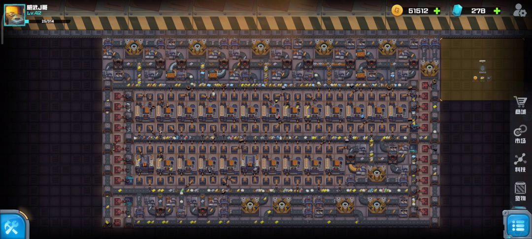Click the blue gem currency icon
This screenshot has height=239, width=532.
(x=458, y=10)
